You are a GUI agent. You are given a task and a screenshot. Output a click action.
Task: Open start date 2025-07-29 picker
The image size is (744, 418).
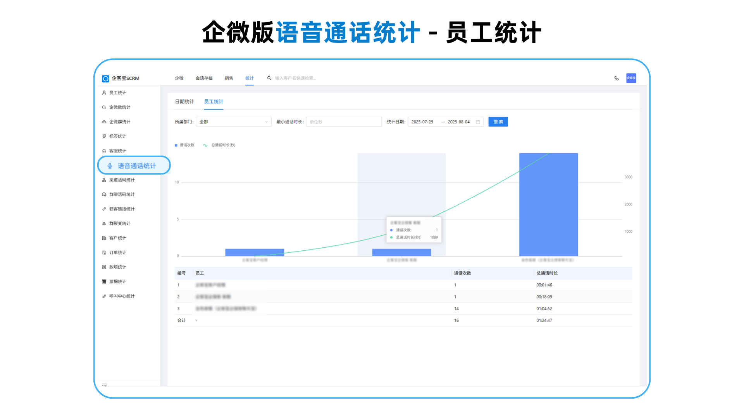422,122
